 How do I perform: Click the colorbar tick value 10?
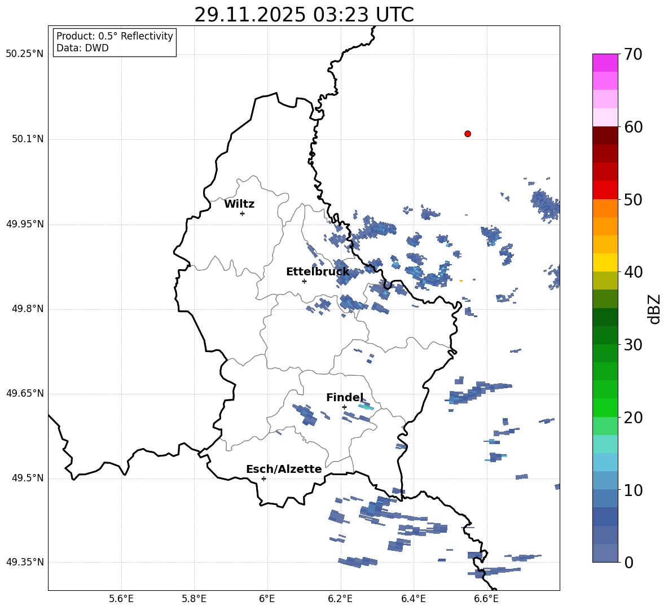pyautogui.click(x=633, y=490)
